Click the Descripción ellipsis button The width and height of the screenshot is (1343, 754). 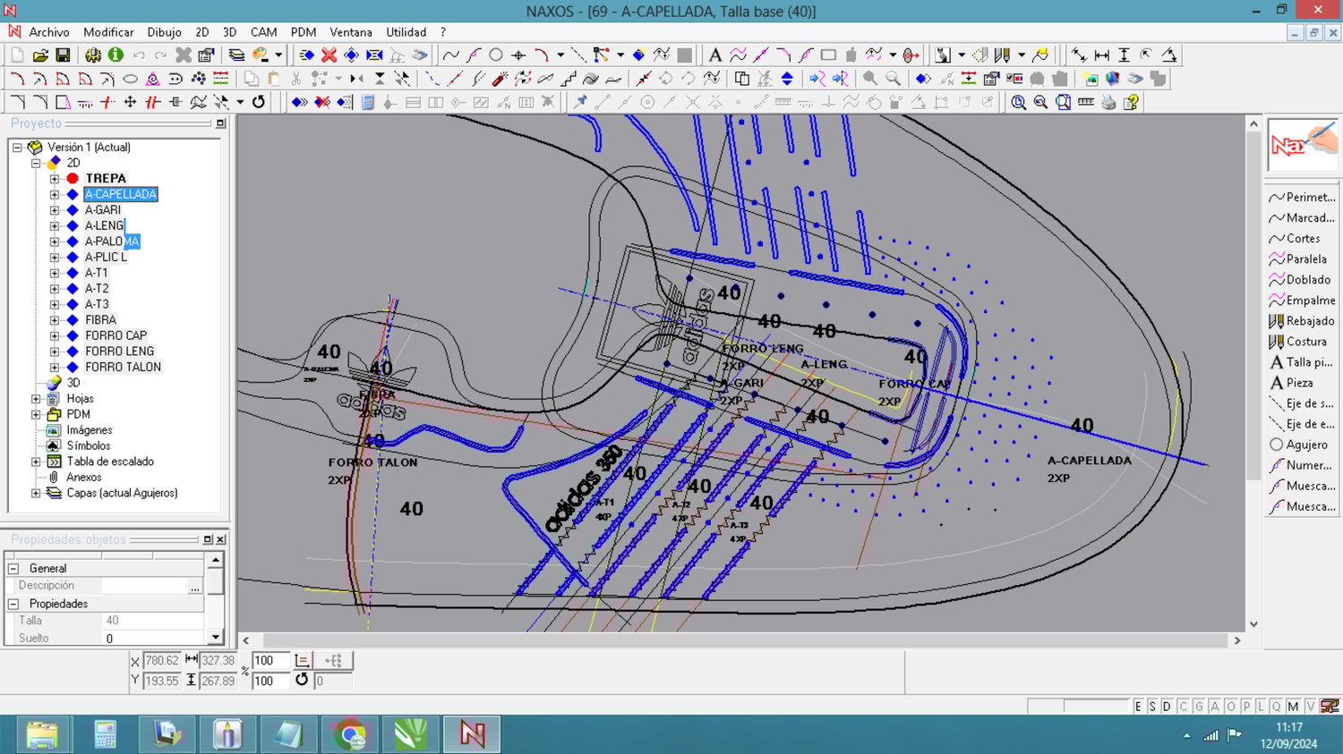pyautogui.click(x=194, y=587)
